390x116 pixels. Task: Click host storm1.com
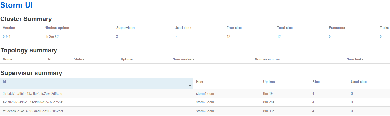click(x=205, y=93)
